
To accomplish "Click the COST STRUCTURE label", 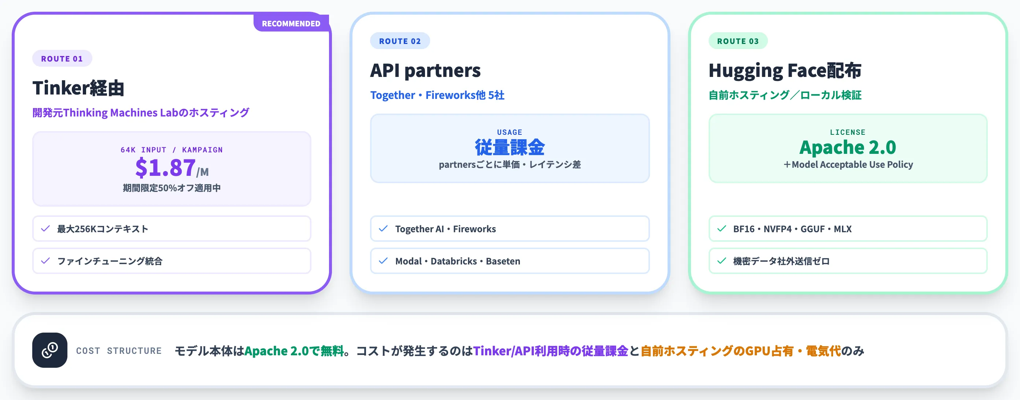I will (x=119, y=351).
